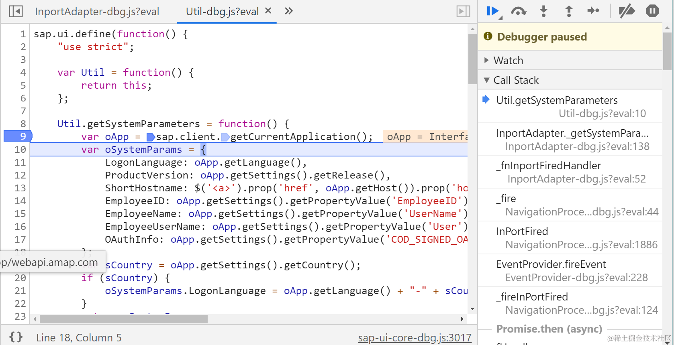Viewport: 674px width, 345px height.
Task: Toggle breakpoint on line 9
Action: point(18,136)
